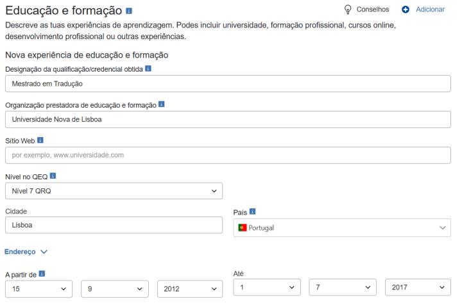
Task: Expand the Endereço section
Action: coord(26,251)
